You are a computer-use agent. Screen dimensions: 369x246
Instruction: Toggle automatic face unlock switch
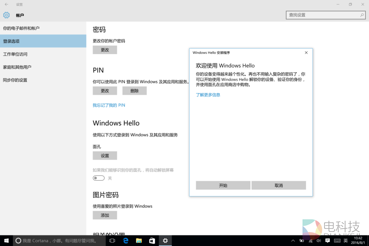click(98, 178)
